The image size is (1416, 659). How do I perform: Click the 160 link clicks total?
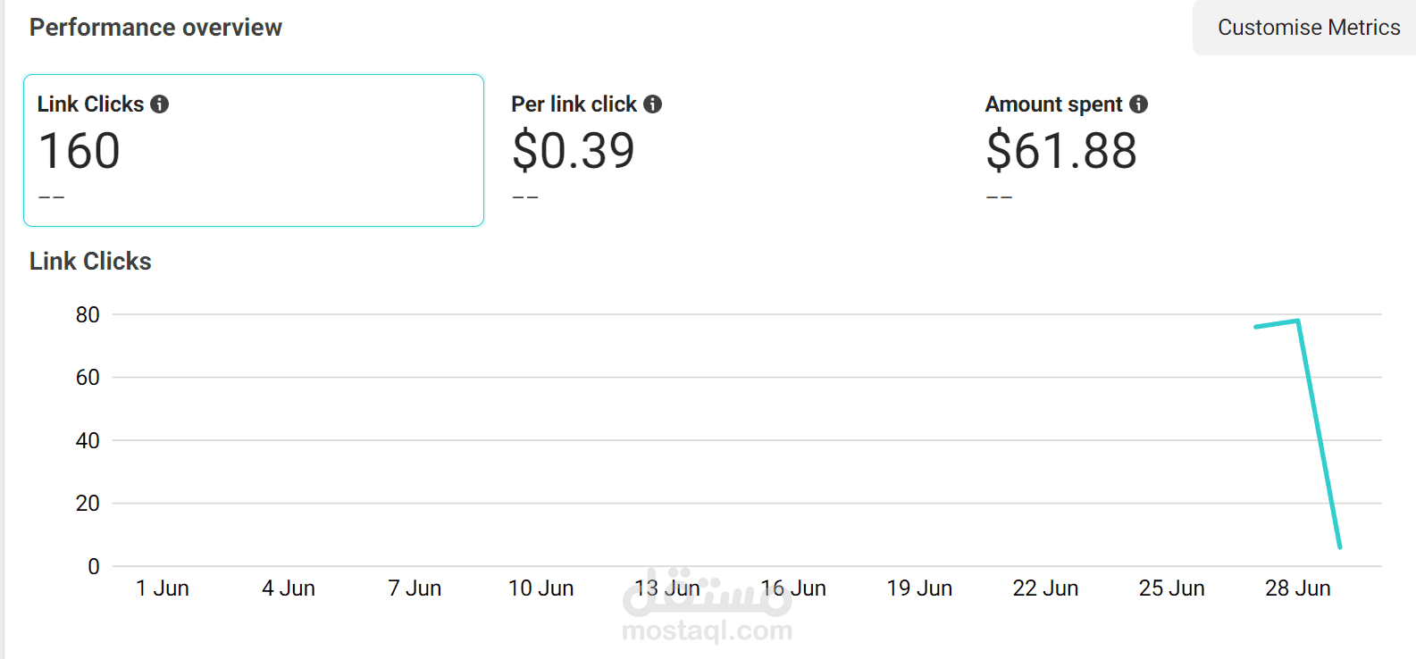point(80,151)
